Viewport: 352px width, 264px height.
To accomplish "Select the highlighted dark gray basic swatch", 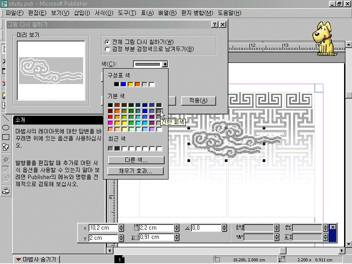I will click(x=159, y=111).
